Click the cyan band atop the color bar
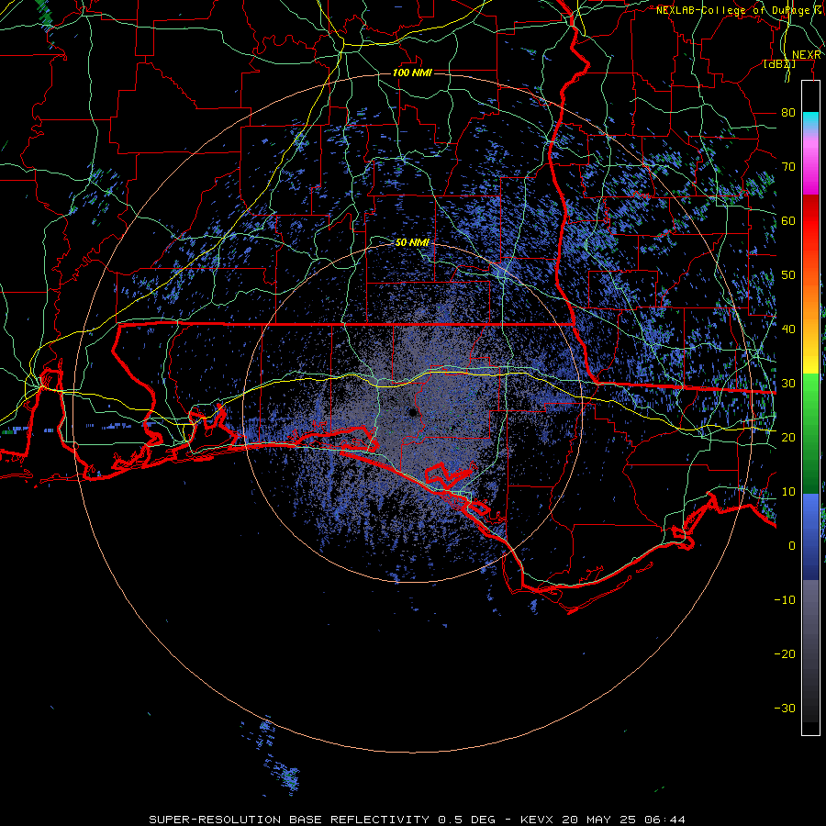The width and height of the screenshot is (826, 826). point(810,121)
